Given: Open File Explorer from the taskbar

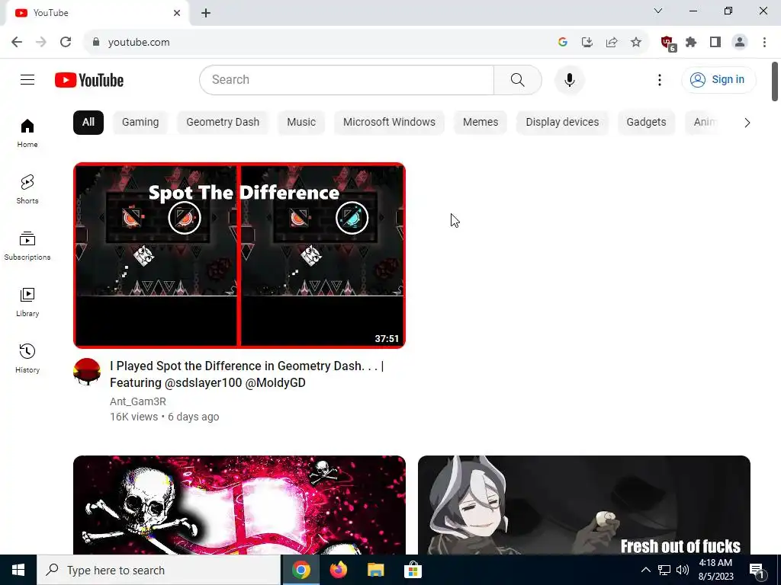Looking at the screenshot, I should click(x=375, y=570).
